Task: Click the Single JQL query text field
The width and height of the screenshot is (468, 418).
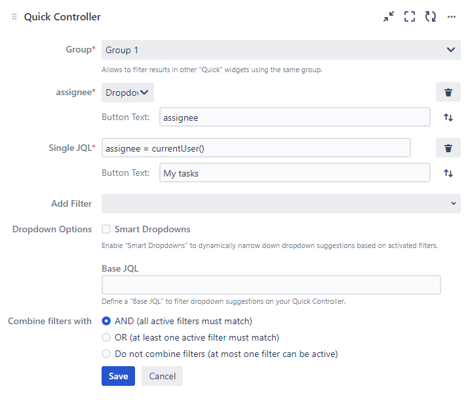Action: point(256,148)
